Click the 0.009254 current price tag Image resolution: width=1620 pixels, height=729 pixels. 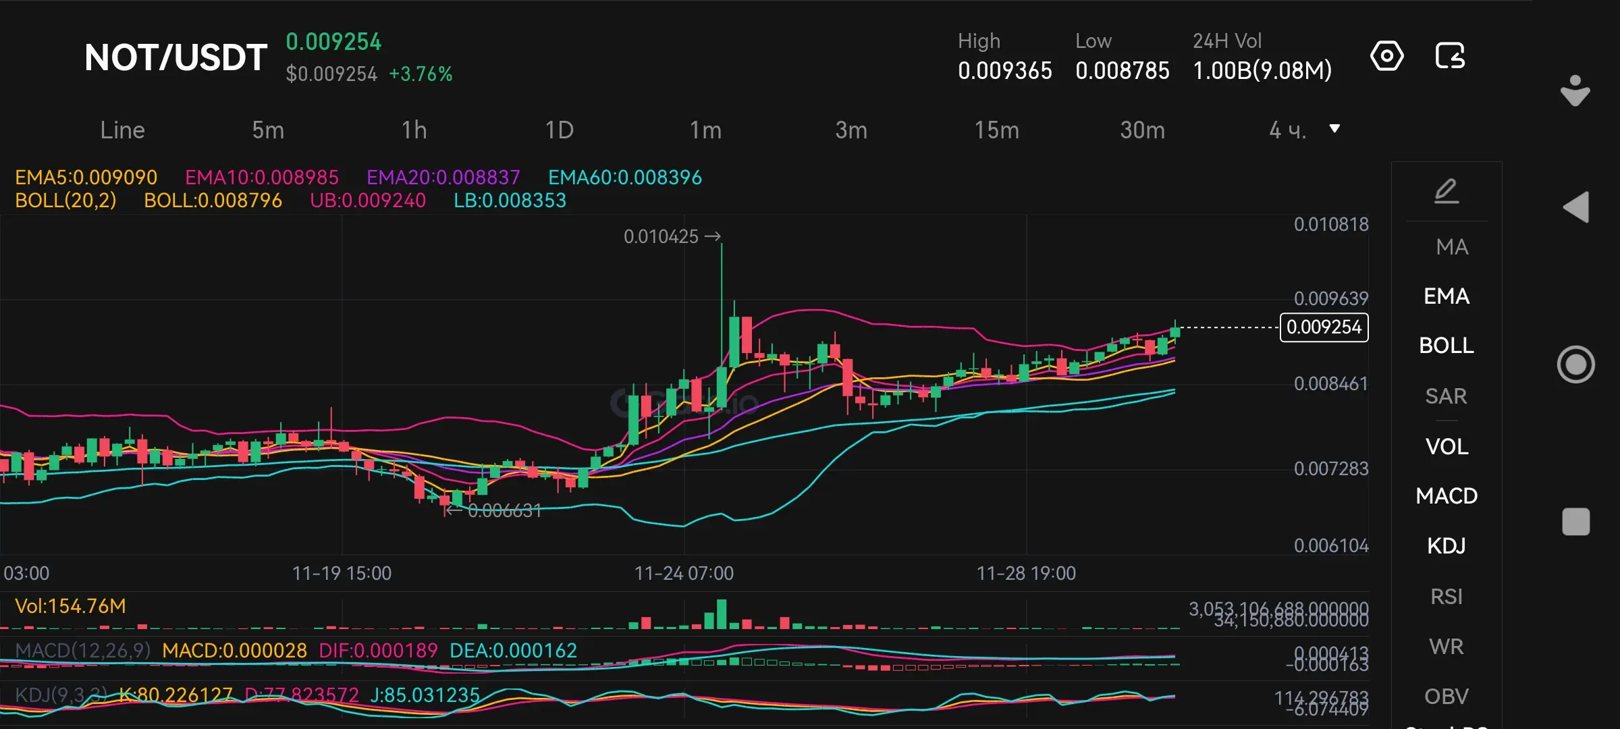click(x=1324, y=327)
